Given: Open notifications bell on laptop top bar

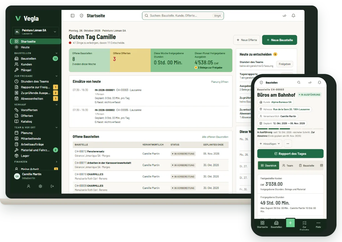Looking at the screenshot, I should pos(293,16).
